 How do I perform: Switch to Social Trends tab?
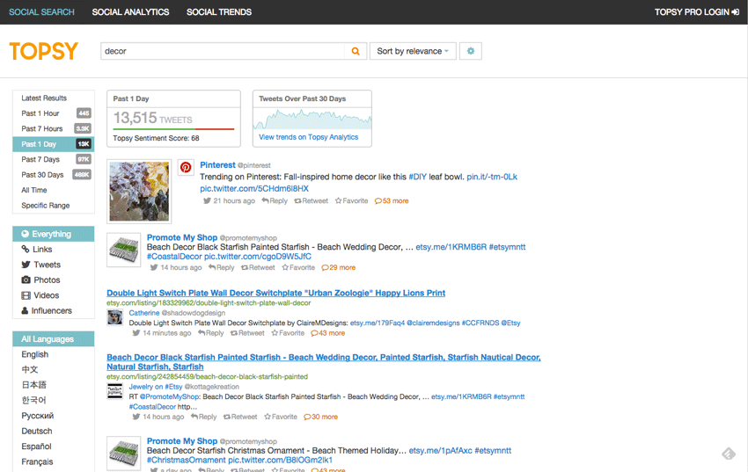coord(219,12)
